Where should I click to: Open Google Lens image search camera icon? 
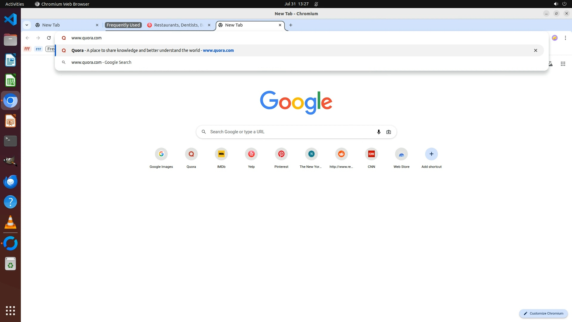pos(388,132)
